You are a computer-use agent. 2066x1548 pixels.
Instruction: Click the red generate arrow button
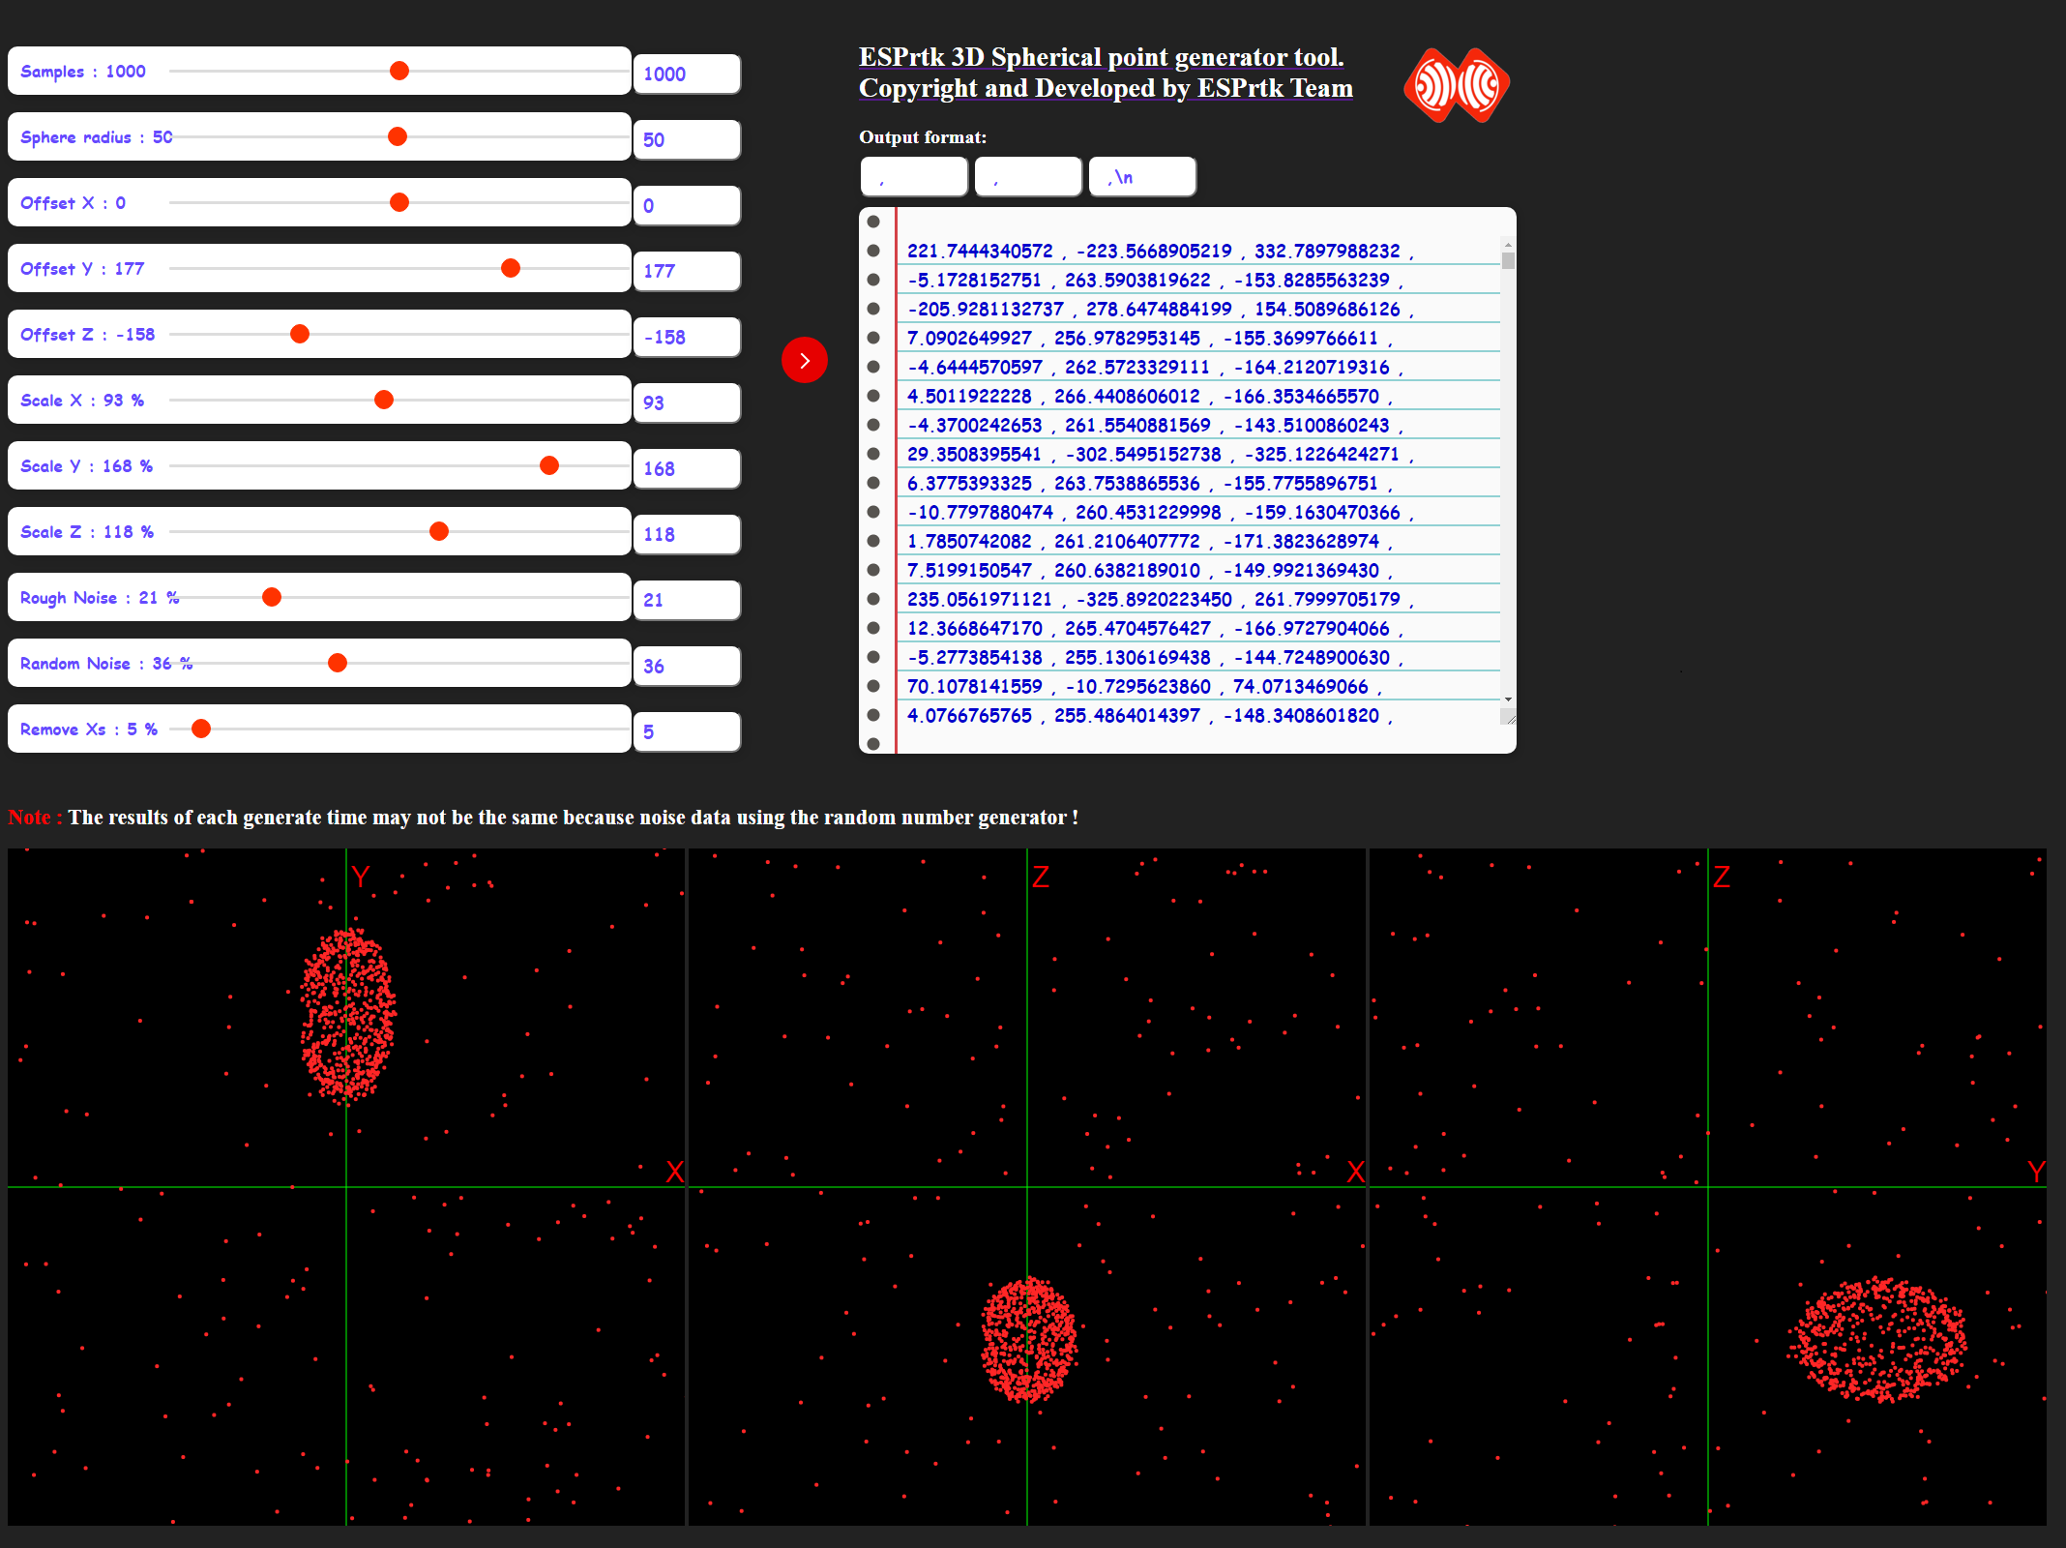click(x=804, y=360)
